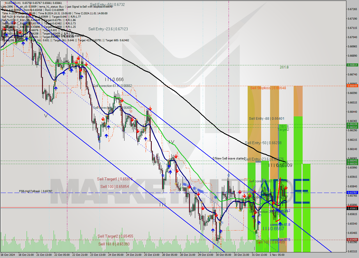Select the 'Sell Stoploss | 0.66648' label
The width and height of the screenshot is (359, 258).
click(x=268, y=88)
